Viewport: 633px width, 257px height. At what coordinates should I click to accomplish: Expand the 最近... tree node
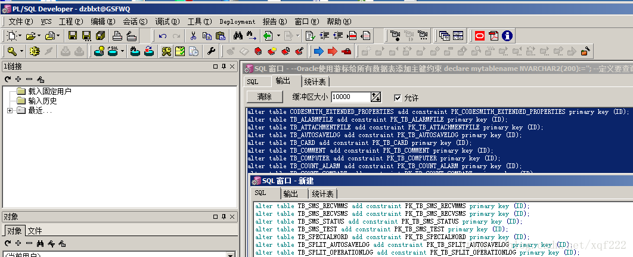[x=10, y=111]
